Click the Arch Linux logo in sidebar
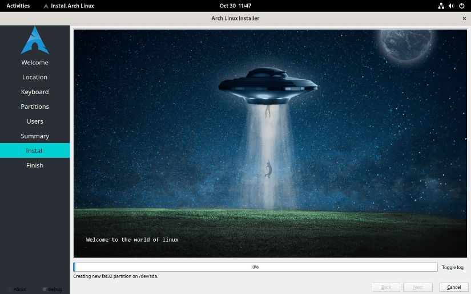Image resolution: width=471 pixels, height=294 pixels. tap(35, 40)
